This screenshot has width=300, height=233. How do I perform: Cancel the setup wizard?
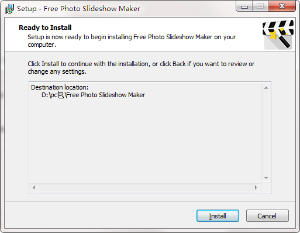point(267,216)
